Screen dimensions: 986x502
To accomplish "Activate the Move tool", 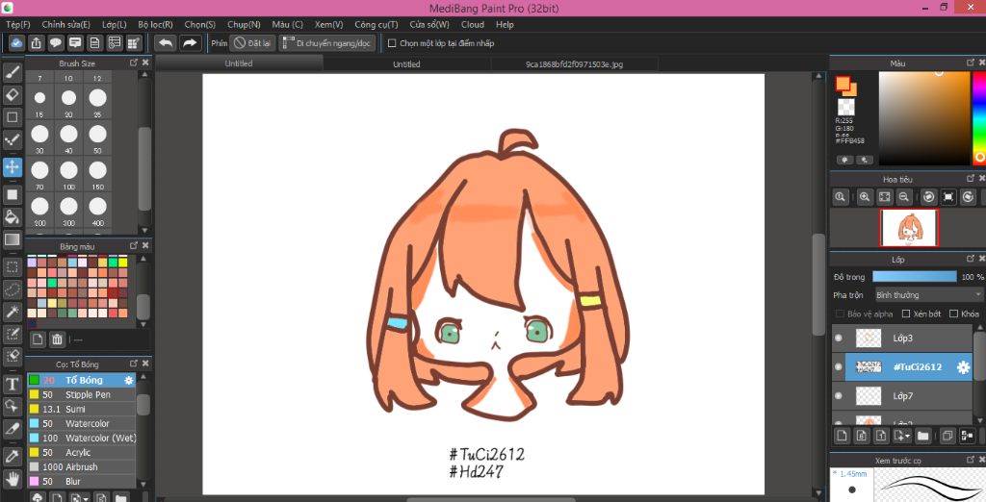I will 12,167.
